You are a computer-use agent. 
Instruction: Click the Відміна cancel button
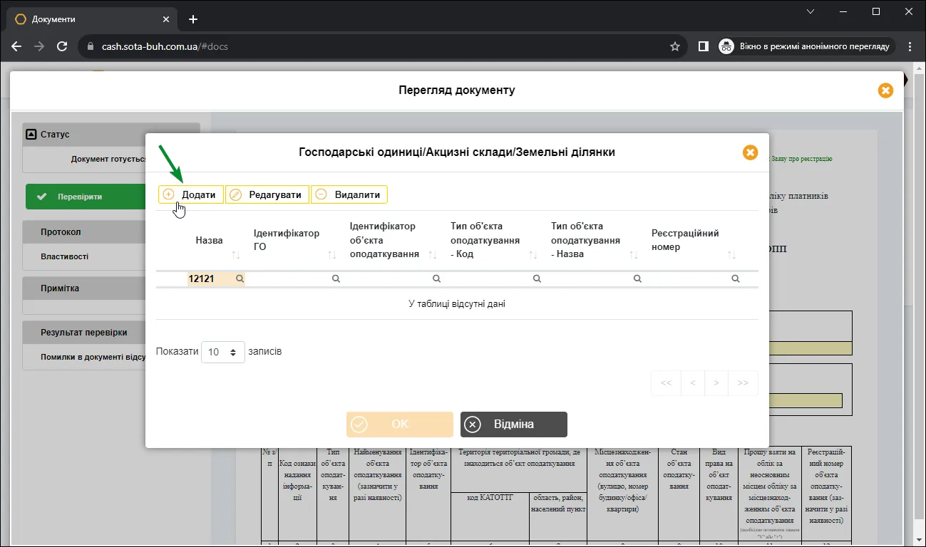[514, 424]
